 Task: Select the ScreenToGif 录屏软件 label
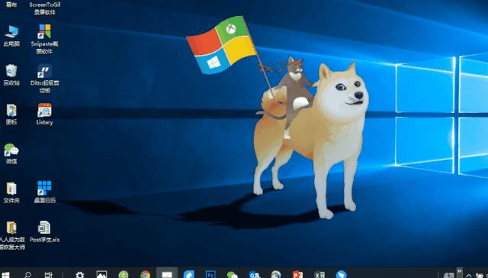(x=45, y=8)
